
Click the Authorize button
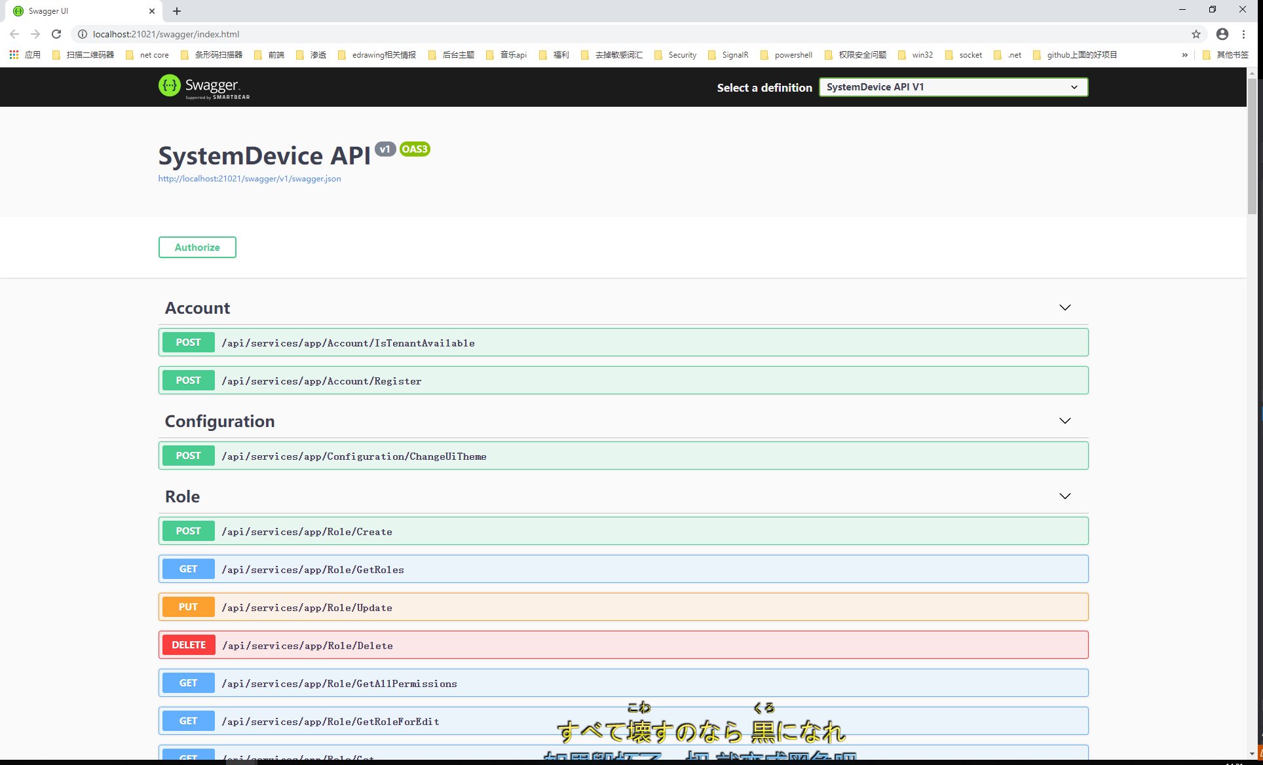tap(197, 248)
